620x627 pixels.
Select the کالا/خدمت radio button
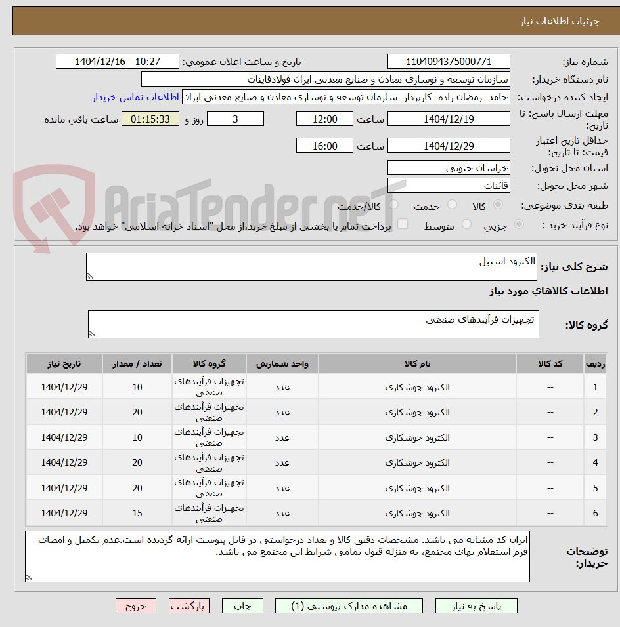tap(393, 205)
